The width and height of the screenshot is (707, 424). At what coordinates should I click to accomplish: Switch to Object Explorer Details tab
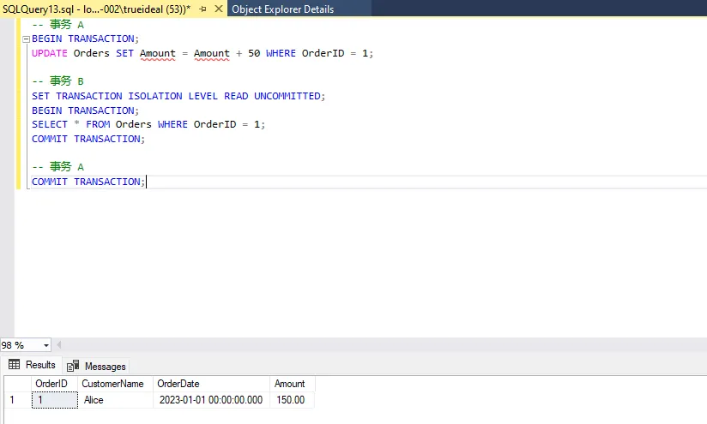click(x=282, y=9)
